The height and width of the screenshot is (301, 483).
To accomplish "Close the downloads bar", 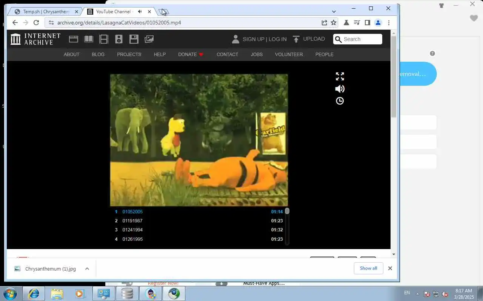I will point(390,268).
